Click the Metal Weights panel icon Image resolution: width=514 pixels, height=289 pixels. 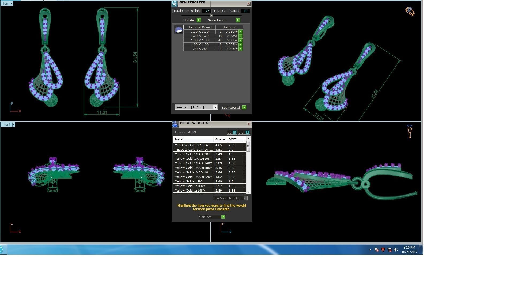click(x=175, y=124)
